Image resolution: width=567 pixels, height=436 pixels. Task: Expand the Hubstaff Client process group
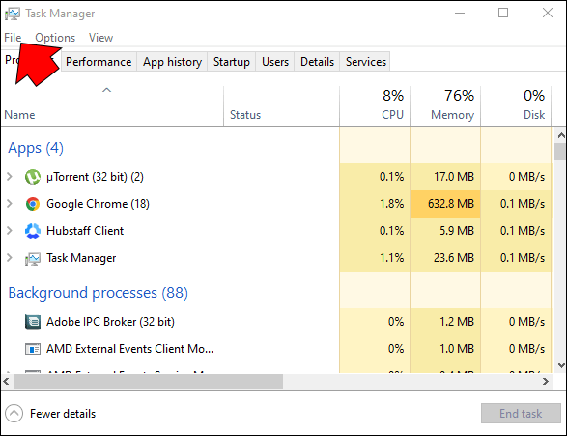coord(10,230)
